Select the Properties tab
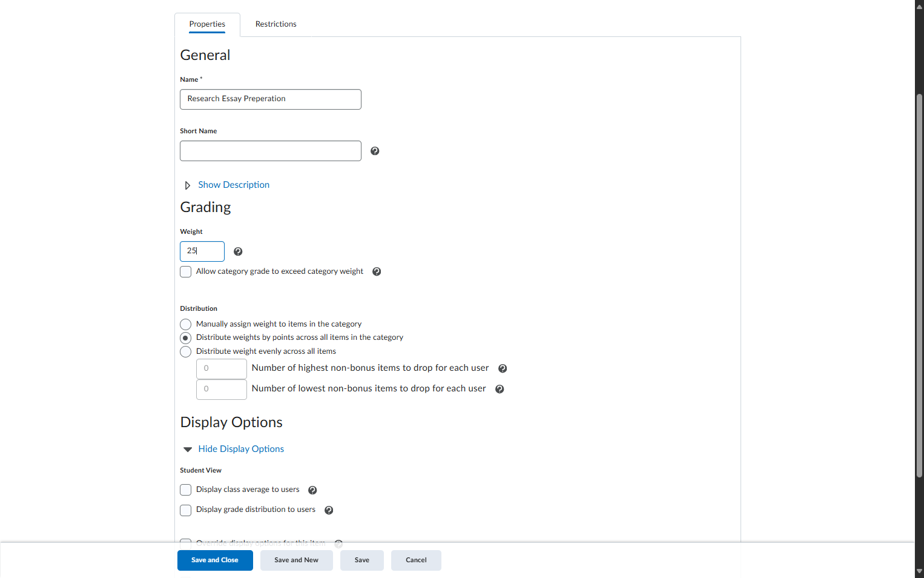The image size is (924, 578). [207, 24]
